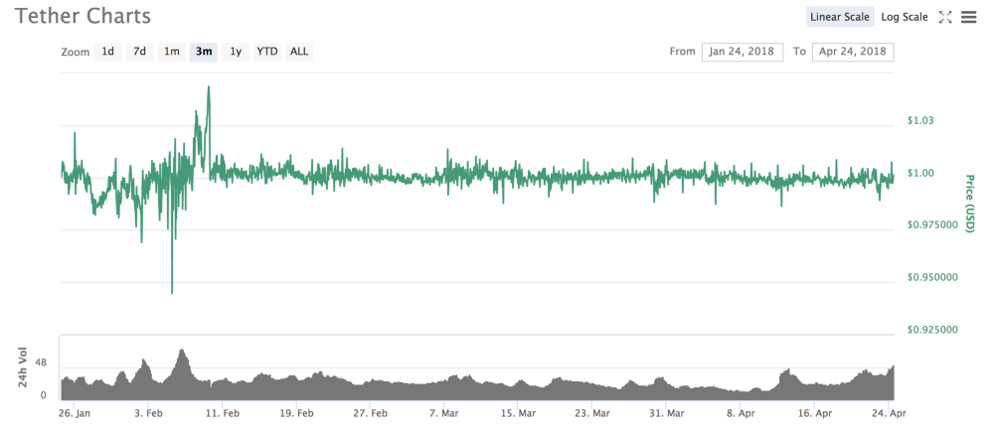Click the 27. Feb date label
The image size is (994, 431).
pos(371,414)
